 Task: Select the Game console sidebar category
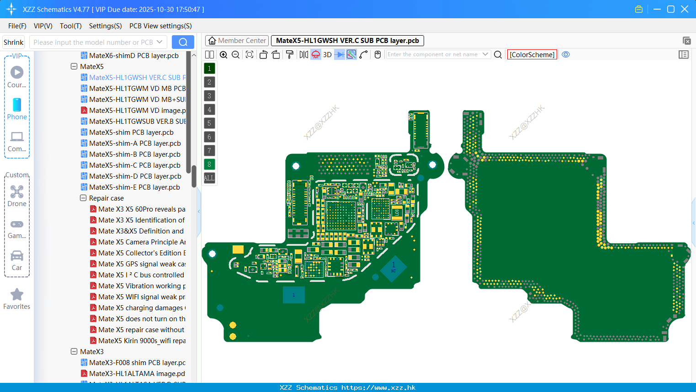[17, 228]
